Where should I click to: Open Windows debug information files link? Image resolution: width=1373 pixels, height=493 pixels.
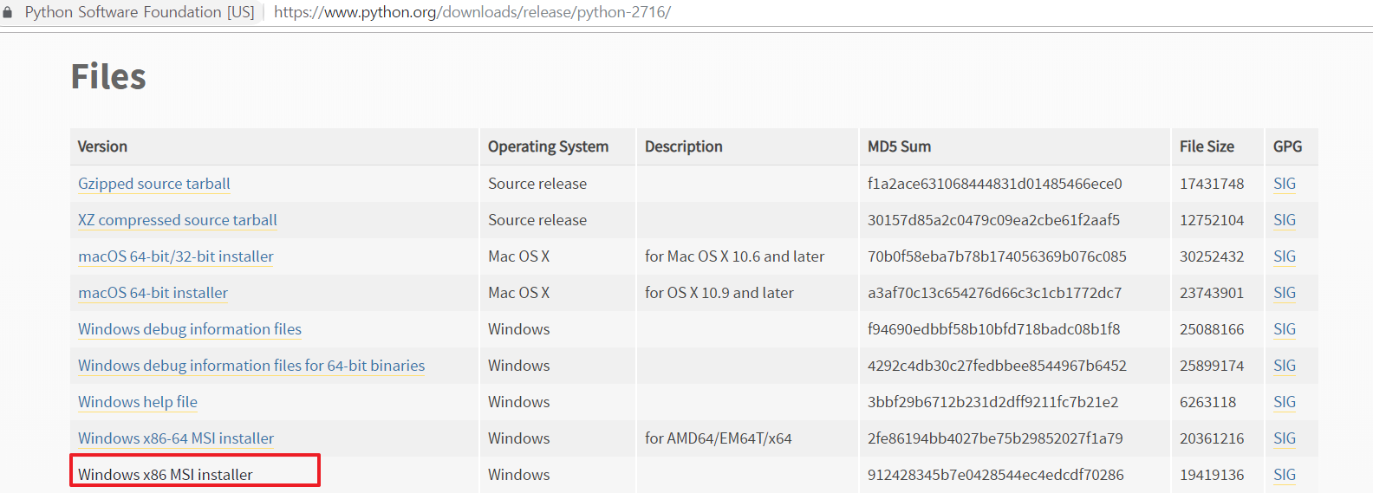pos(190,329)
